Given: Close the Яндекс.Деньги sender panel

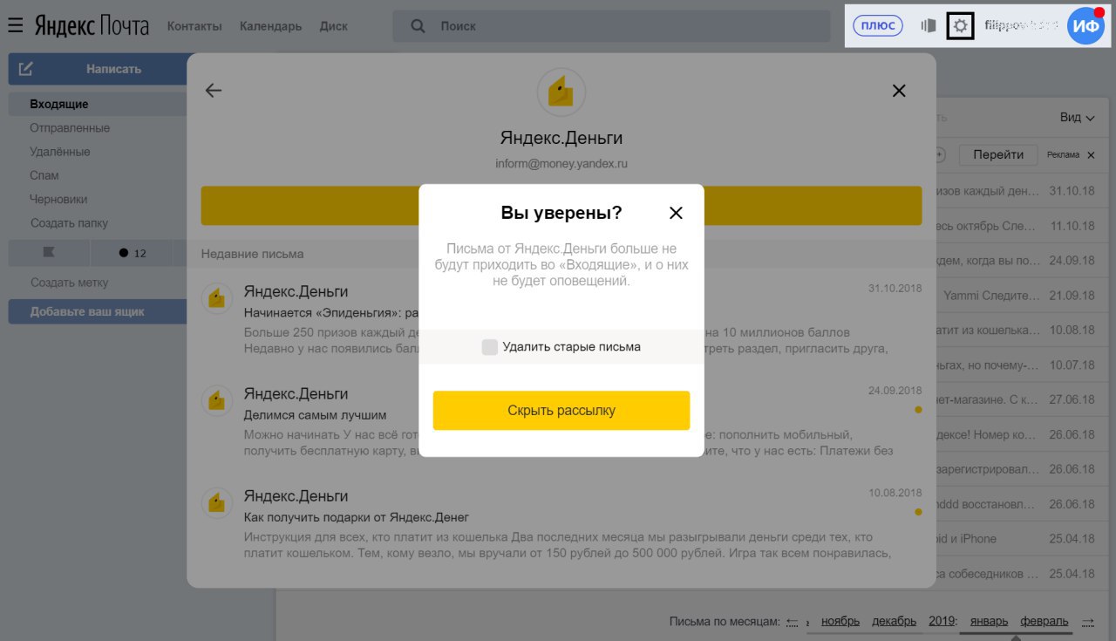Looking at the screenshot, I should coord(899,91).
